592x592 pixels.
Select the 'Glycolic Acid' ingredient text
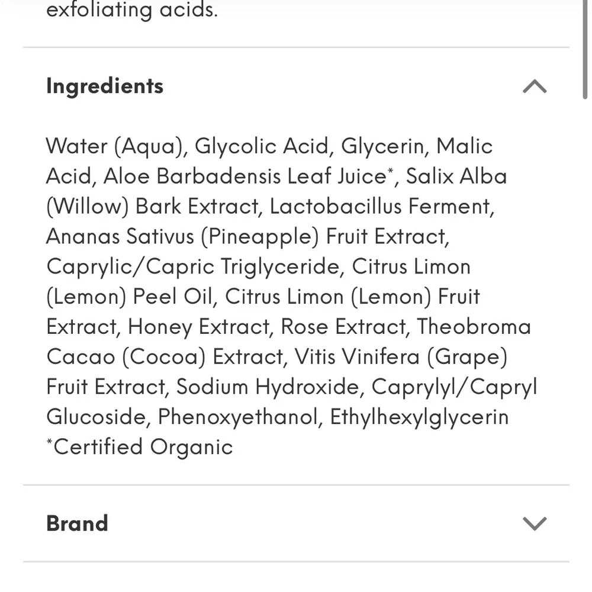pos(262,146)
